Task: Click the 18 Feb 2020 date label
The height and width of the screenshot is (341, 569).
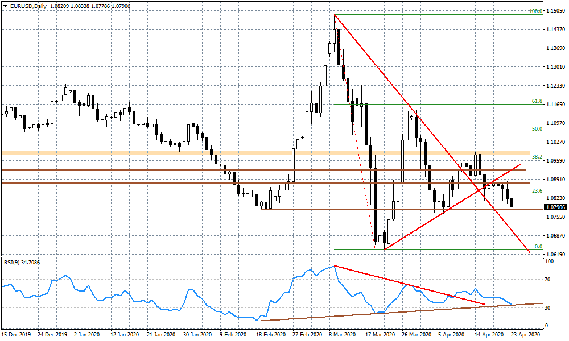Action: click(270, 335)
